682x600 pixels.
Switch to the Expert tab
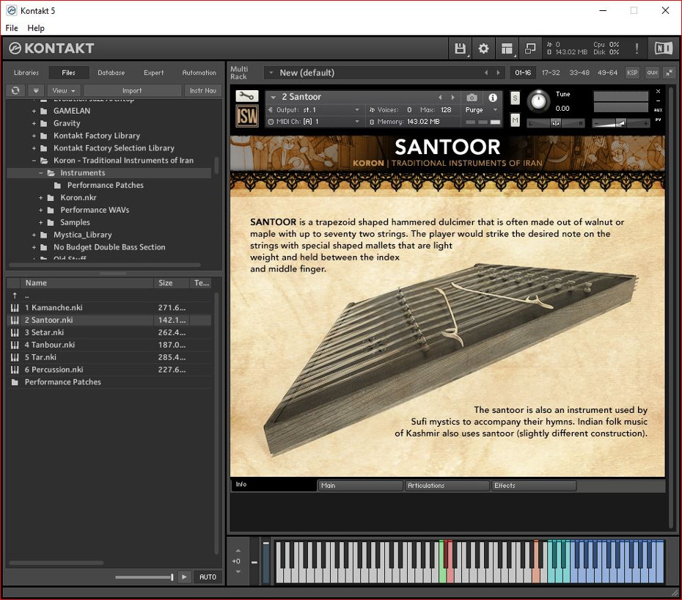[153, 73]
